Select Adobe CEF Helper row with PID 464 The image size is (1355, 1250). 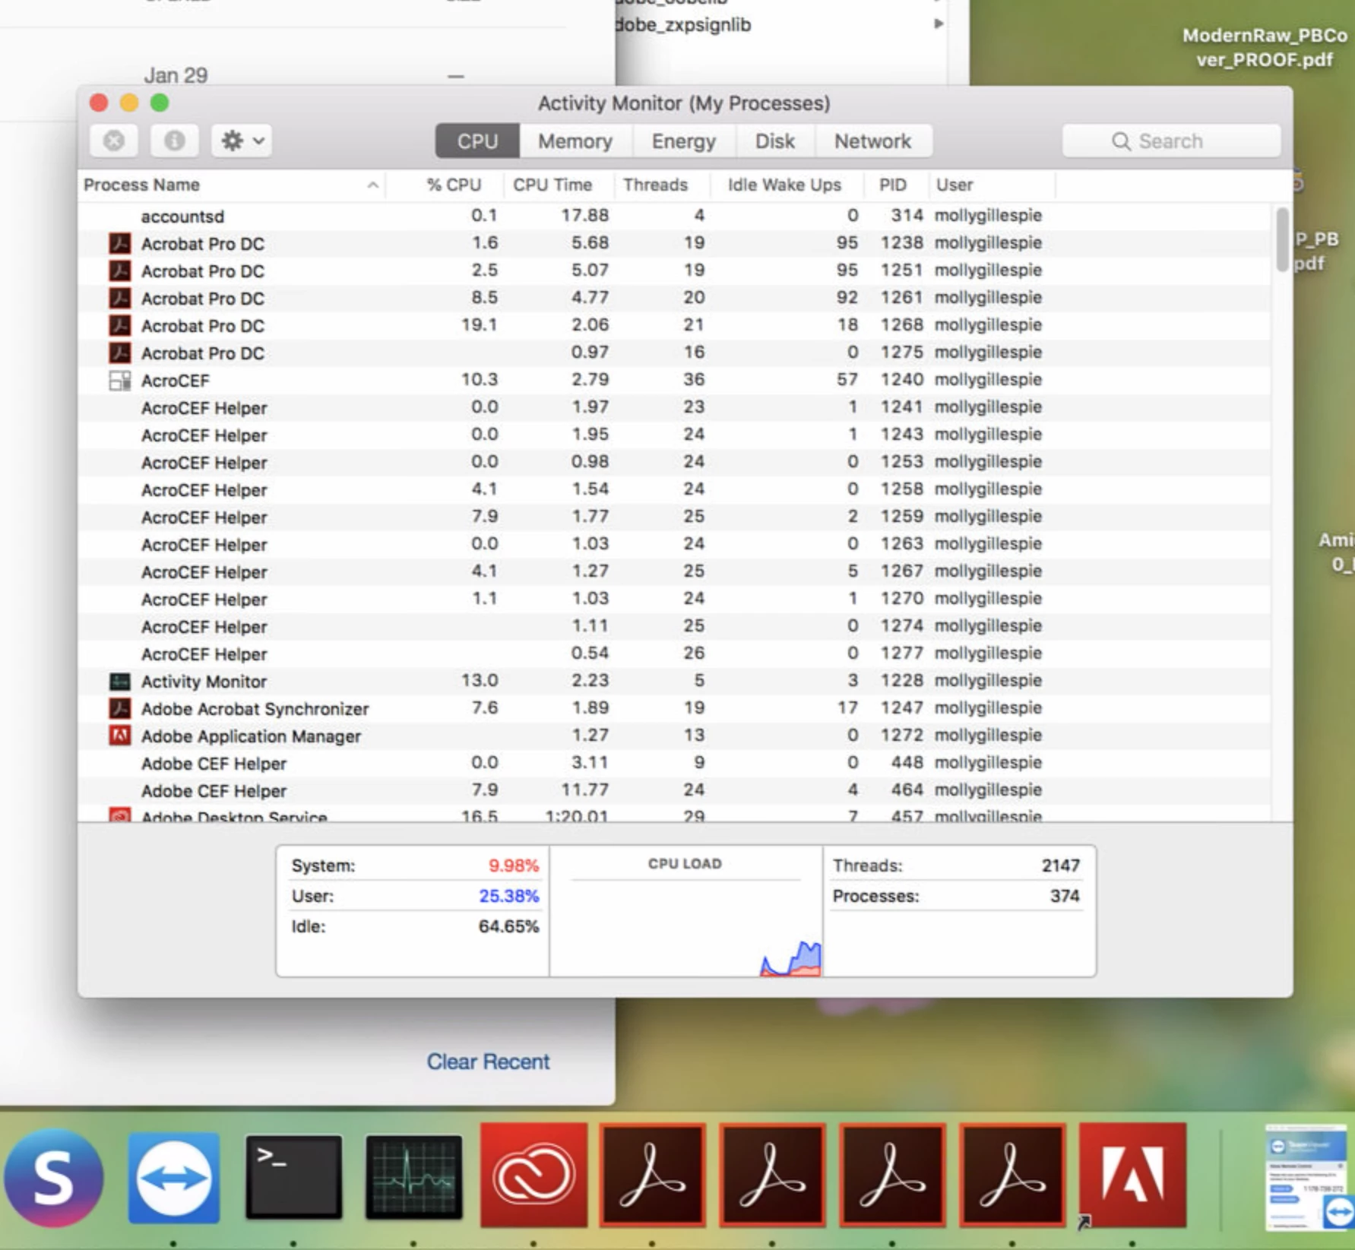coord(675,790)
